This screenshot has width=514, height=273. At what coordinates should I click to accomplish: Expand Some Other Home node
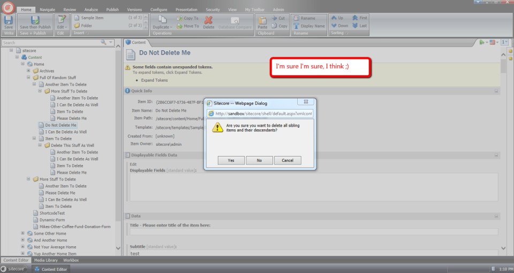[x=22, y=233]
